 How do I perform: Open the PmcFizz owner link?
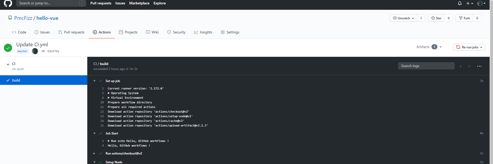tap(23, 18)
